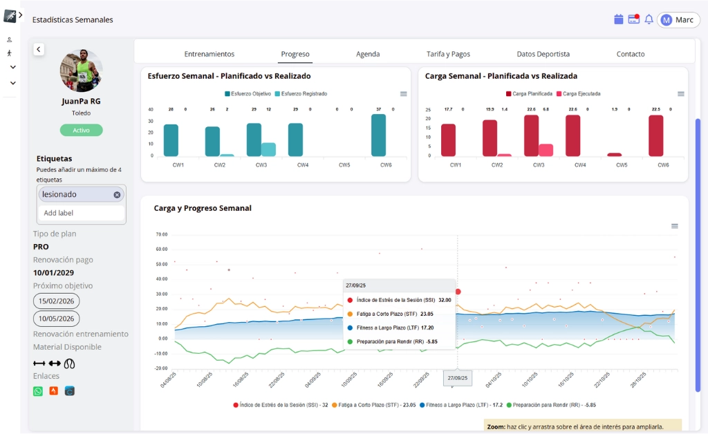The image size is (708, 434).
Task: Expand the sidebar with the top chevron
Action: point(21,15)
